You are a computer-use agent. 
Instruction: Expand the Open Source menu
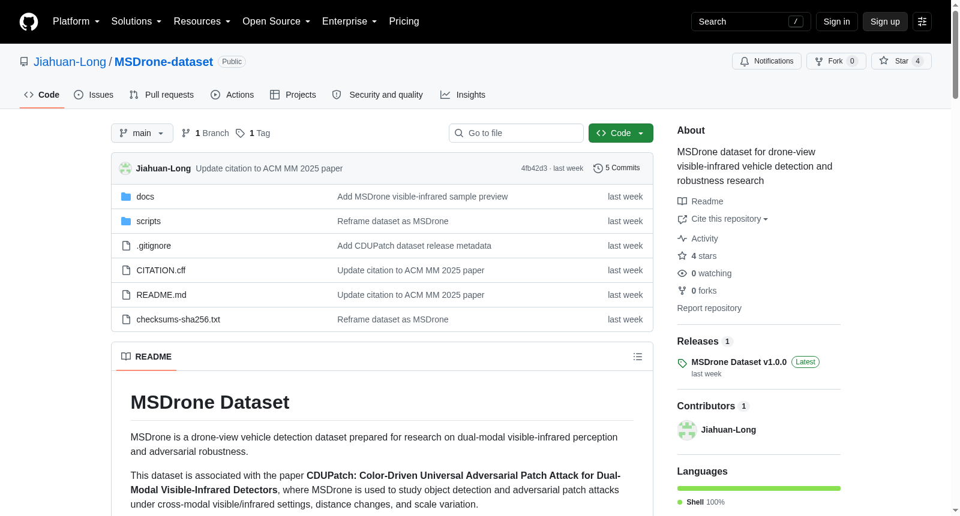pos(277,22)
